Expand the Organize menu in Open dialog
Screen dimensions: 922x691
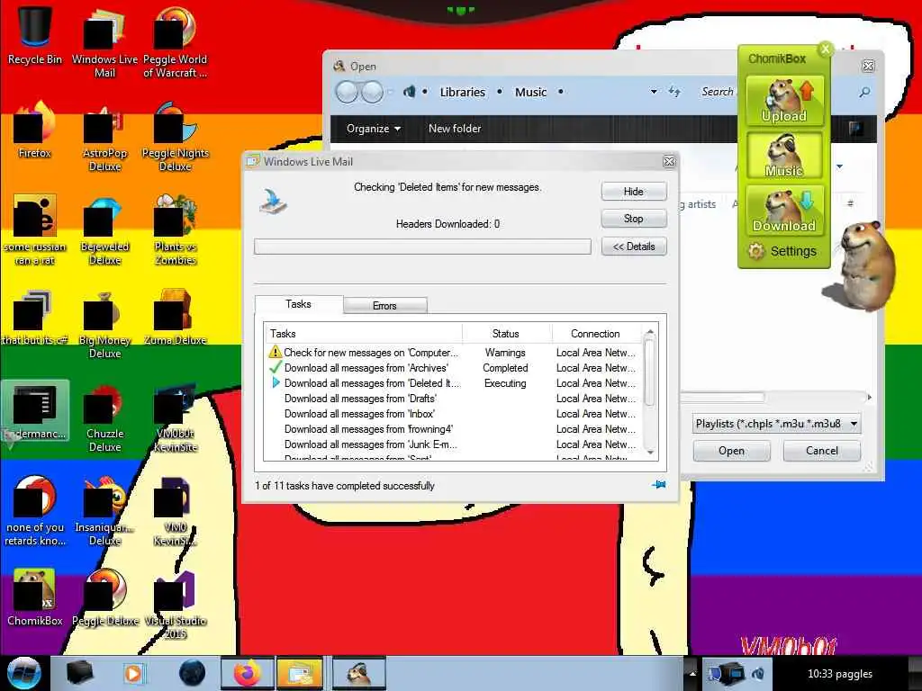pos(374,128)
